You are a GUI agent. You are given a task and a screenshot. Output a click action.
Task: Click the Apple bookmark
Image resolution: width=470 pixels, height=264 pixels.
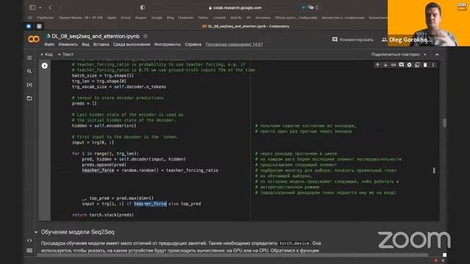[x=112, y=18]
